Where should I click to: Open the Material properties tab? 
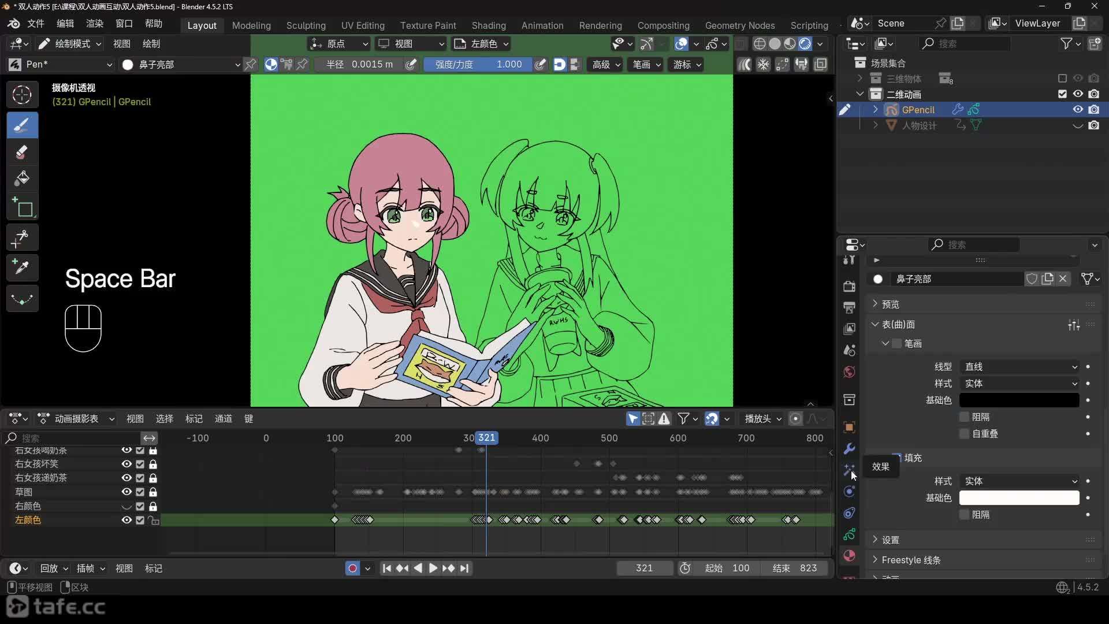[x=849, y=556]
